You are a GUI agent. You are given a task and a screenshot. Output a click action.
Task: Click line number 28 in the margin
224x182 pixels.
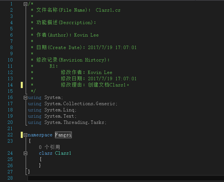[x=10, y=178]
